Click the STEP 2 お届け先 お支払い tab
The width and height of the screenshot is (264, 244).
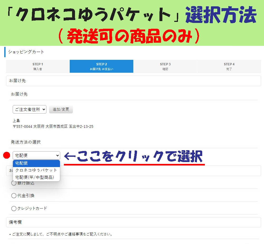click(x=102, y=66)
